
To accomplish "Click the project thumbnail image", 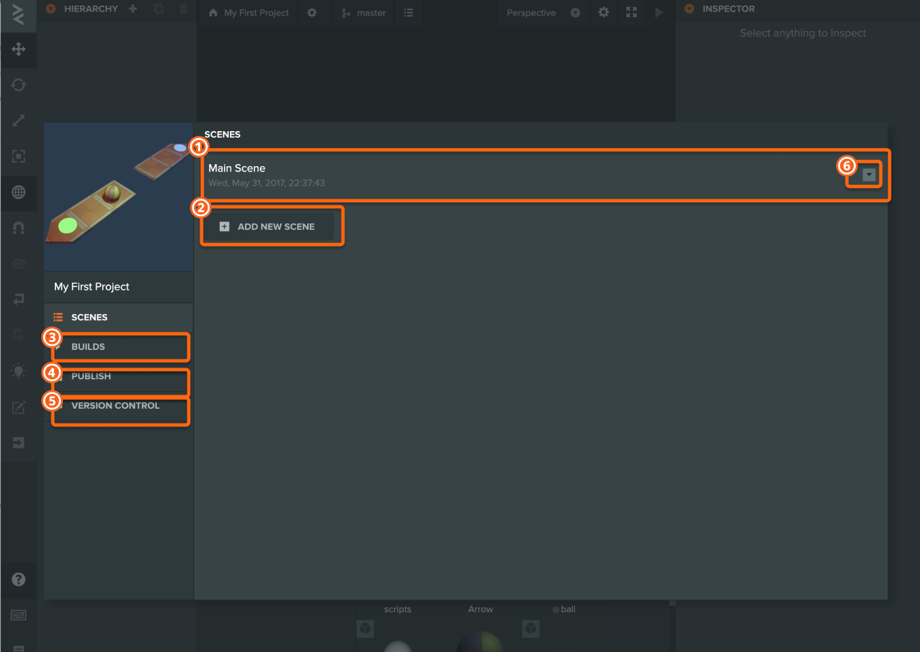I will pos(118,197).
